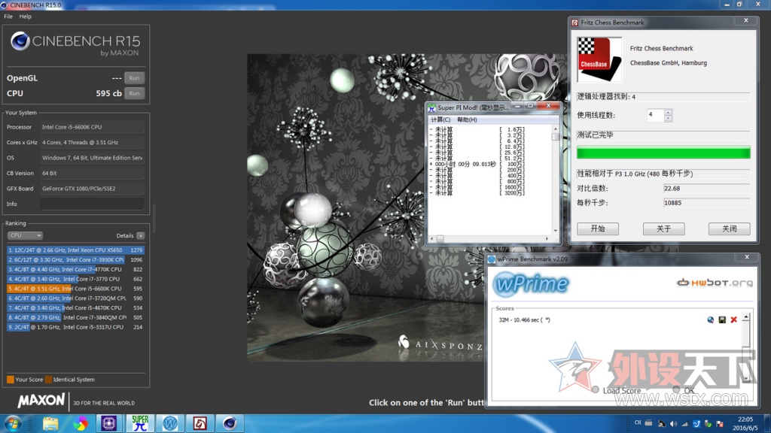The height and width of the screenshot is (433, 771).
Task: Select the OK radio button in wPrime
Action: point(676,390)
